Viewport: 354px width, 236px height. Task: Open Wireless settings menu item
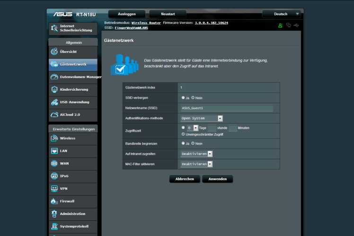[x=73, y=138]
